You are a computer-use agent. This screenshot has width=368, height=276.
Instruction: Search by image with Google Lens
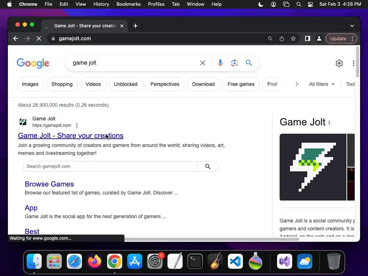click(x=234, y=63)
